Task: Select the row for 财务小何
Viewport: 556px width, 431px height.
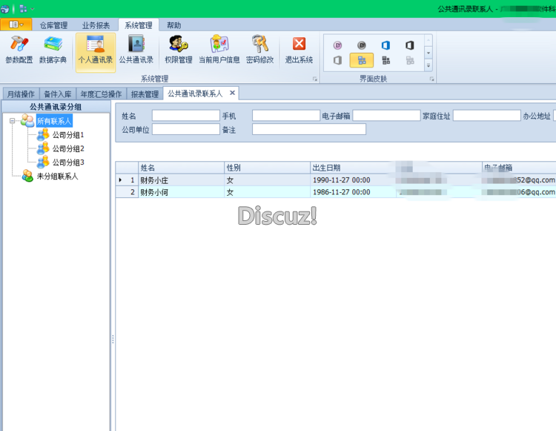Action: (x=335, y=192)
